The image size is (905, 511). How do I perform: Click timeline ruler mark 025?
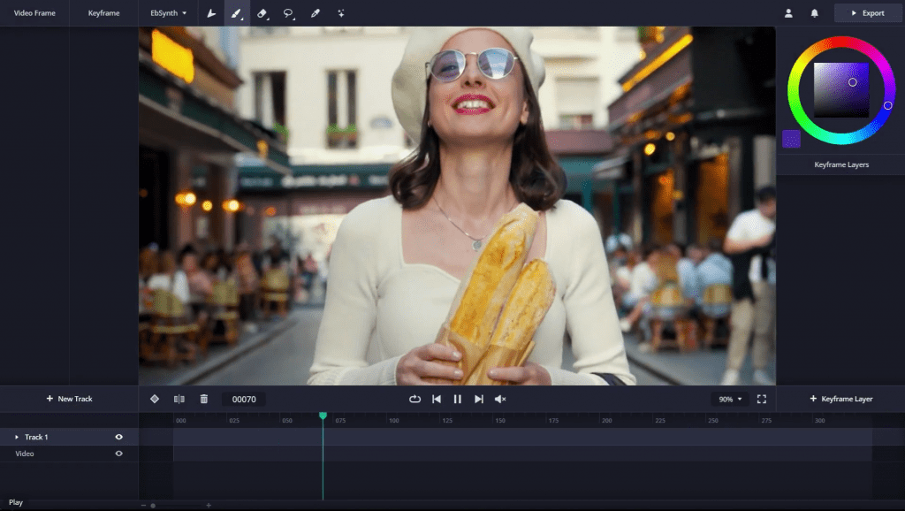point(234,420)
